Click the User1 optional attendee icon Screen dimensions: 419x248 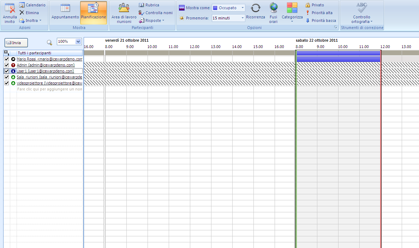pyautogui.click(x=13, y=71)
